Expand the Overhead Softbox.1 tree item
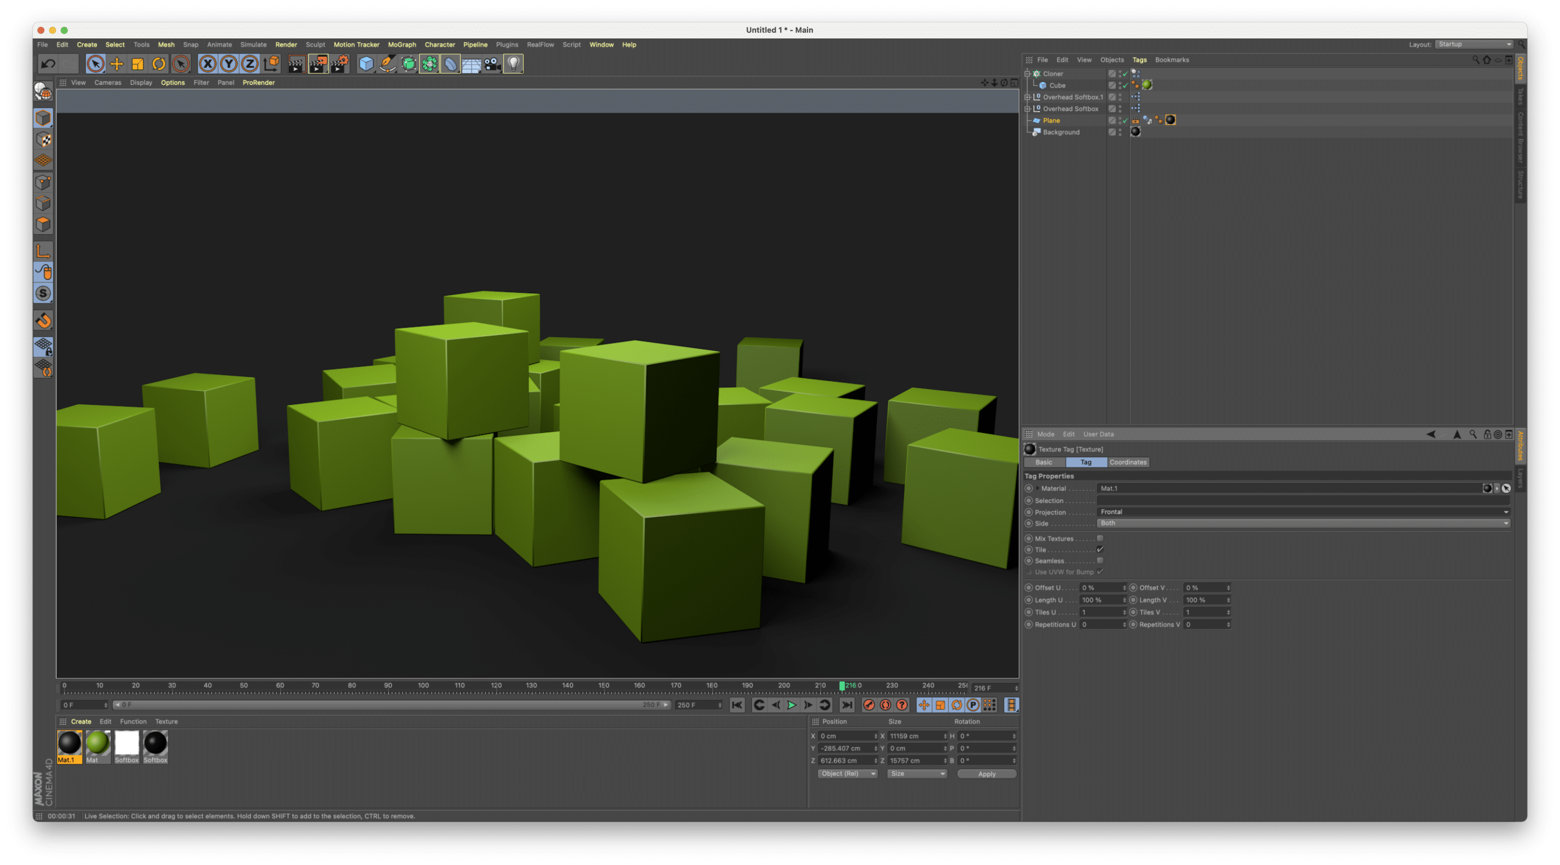Image resolution: width=1560 pixels, height=865 pixels. coord(1027,97)
